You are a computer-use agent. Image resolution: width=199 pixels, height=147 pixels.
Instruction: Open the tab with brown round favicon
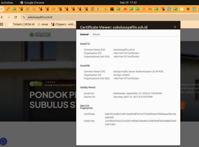(188, 9)
